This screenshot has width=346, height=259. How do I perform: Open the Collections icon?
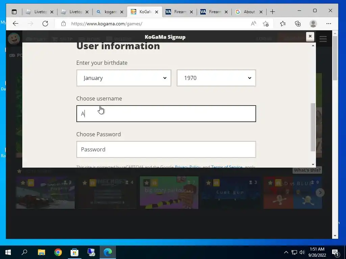point(298,24)
